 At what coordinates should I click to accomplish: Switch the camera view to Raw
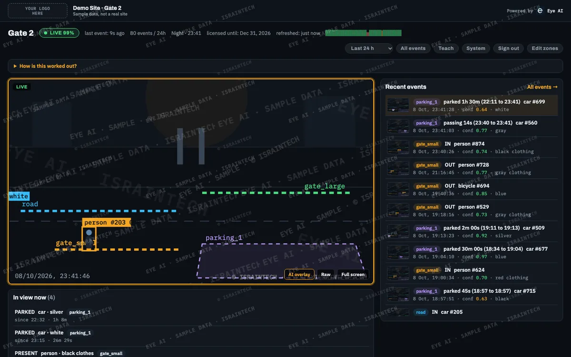click(326, 275)
